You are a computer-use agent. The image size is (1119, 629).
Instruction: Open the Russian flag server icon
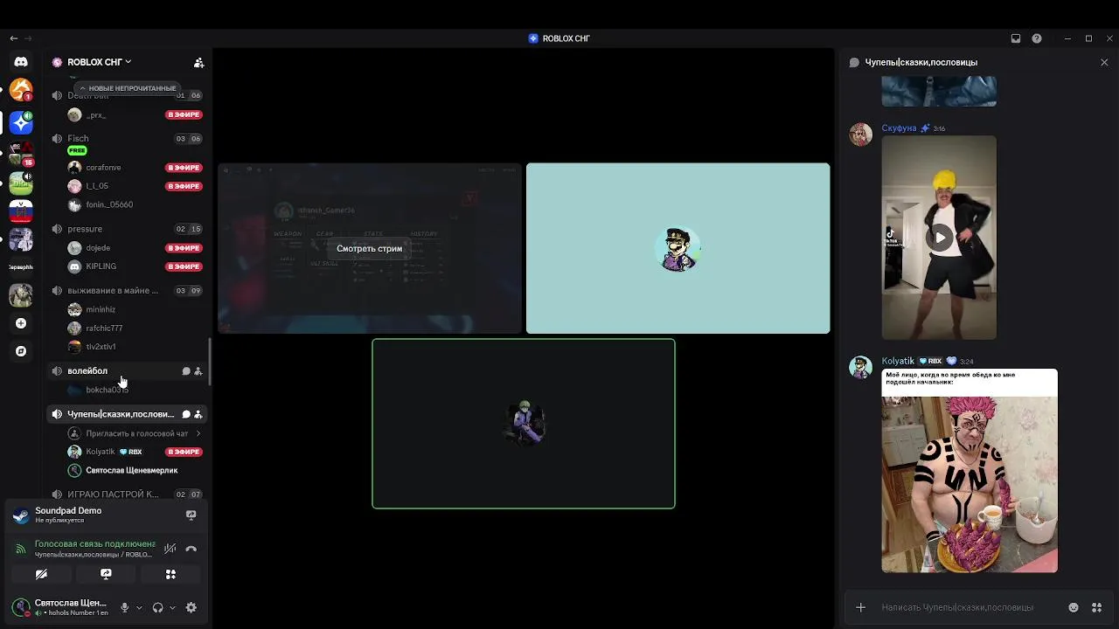[21, 211]
